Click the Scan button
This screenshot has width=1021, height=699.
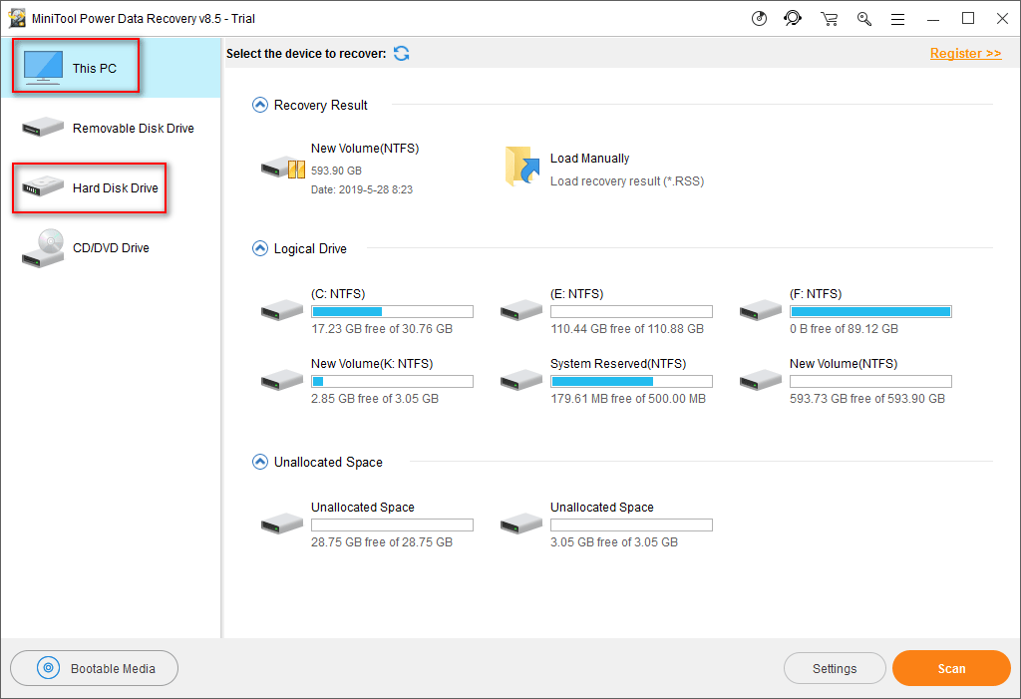click(x=951, y=668)
